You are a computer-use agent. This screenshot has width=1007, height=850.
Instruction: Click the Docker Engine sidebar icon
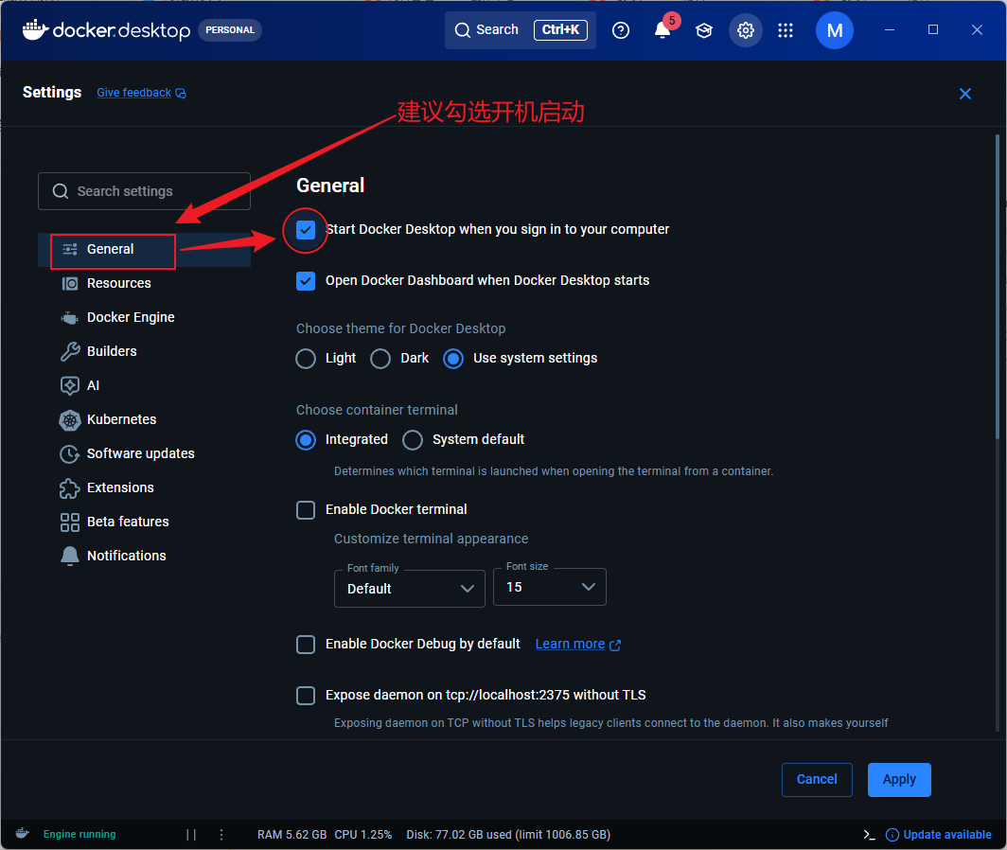coord(69,317)
